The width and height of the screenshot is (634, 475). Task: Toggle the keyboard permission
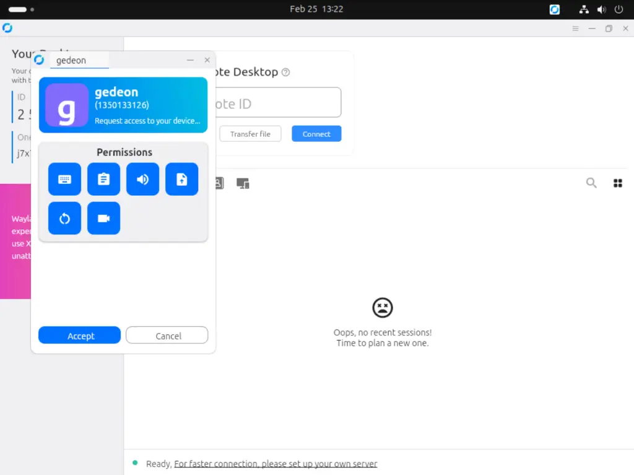pos(64,179)
